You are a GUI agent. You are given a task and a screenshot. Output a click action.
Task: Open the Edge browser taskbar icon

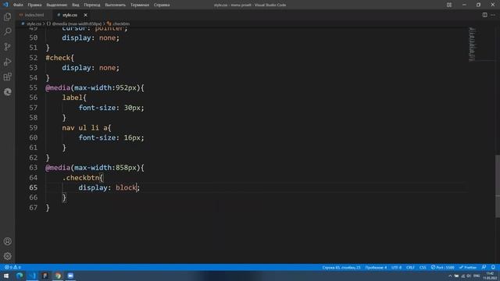[19, 276]
